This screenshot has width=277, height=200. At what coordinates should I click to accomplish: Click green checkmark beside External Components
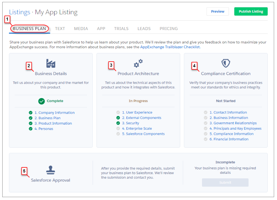click(x=118, y=118)
